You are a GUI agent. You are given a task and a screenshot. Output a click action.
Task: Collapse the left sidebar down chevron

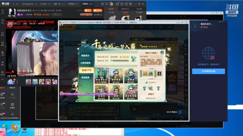point(2,79)
